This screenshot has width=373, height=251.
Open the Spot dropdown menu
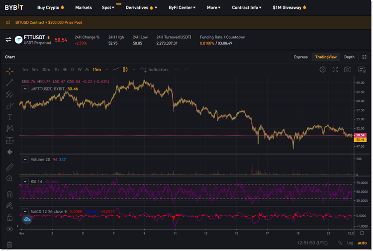pyautogui.click(x=108, y=7)
